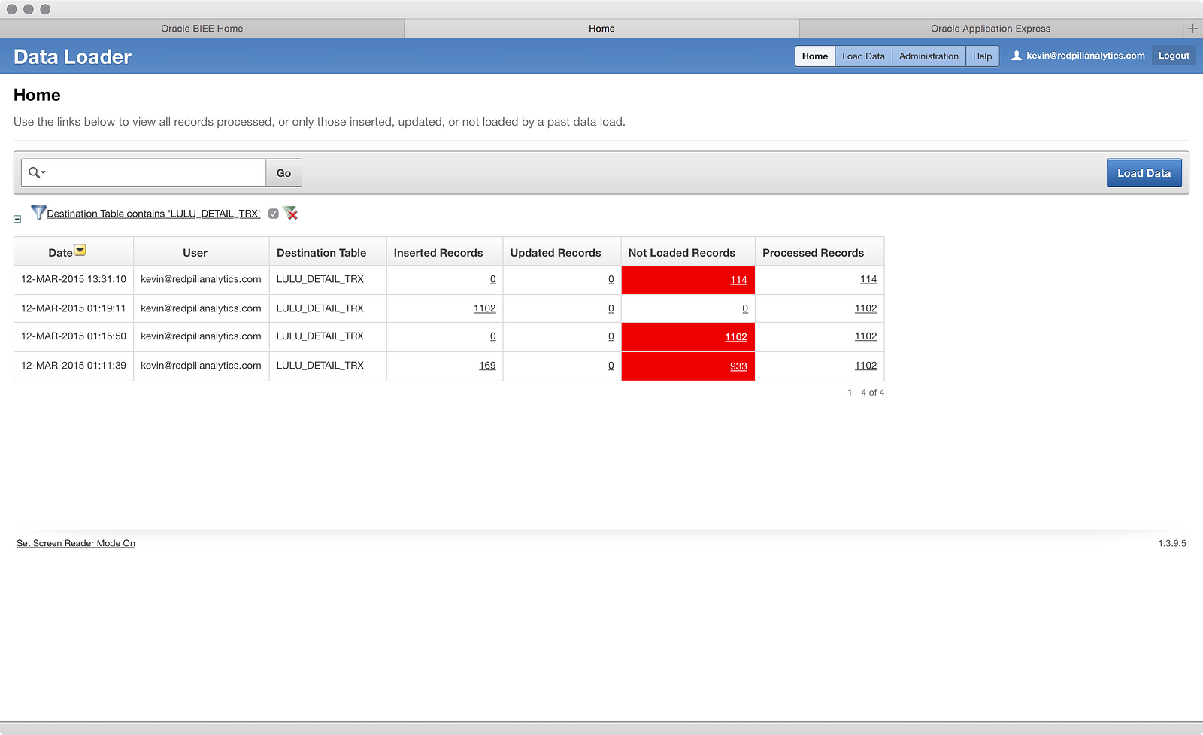1203x735 pixels.
Task: Click the user profile icon beside kevin@redpillanalytics.com
Action: tap(1017, 56)
